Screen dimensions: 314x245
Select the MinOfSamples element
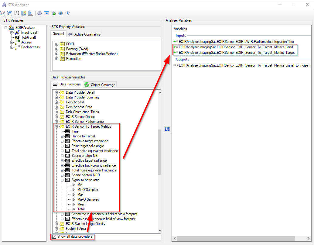pyautogui.click(x=88, y=190)
